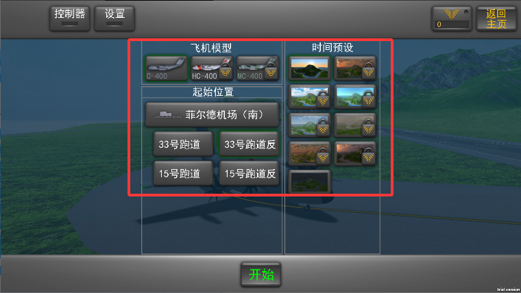
Task: Choose the locked orange dusk preset
Action: point(355,68)
